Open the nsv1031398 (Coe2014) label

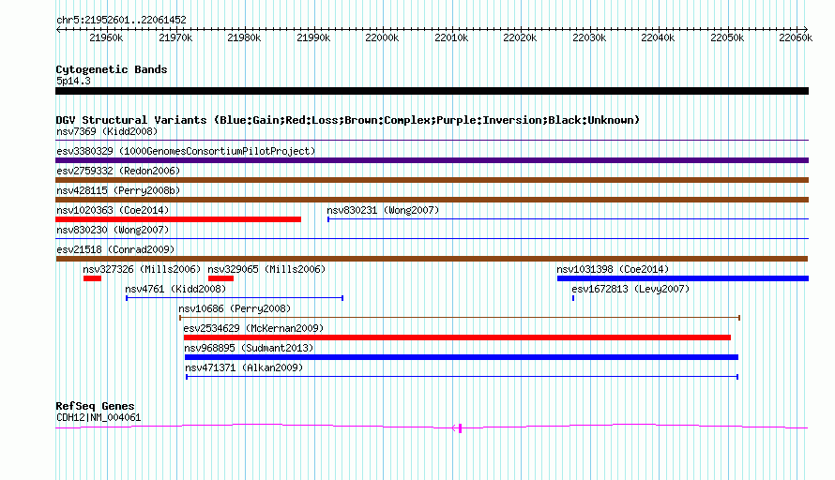[x=613, y=269]
